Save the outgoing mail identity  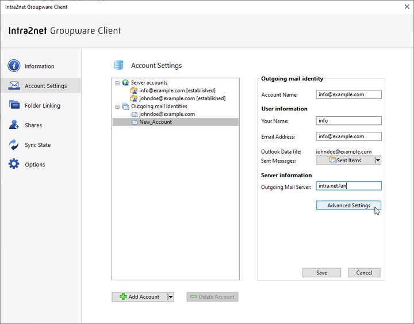click(x=321, y=272)
